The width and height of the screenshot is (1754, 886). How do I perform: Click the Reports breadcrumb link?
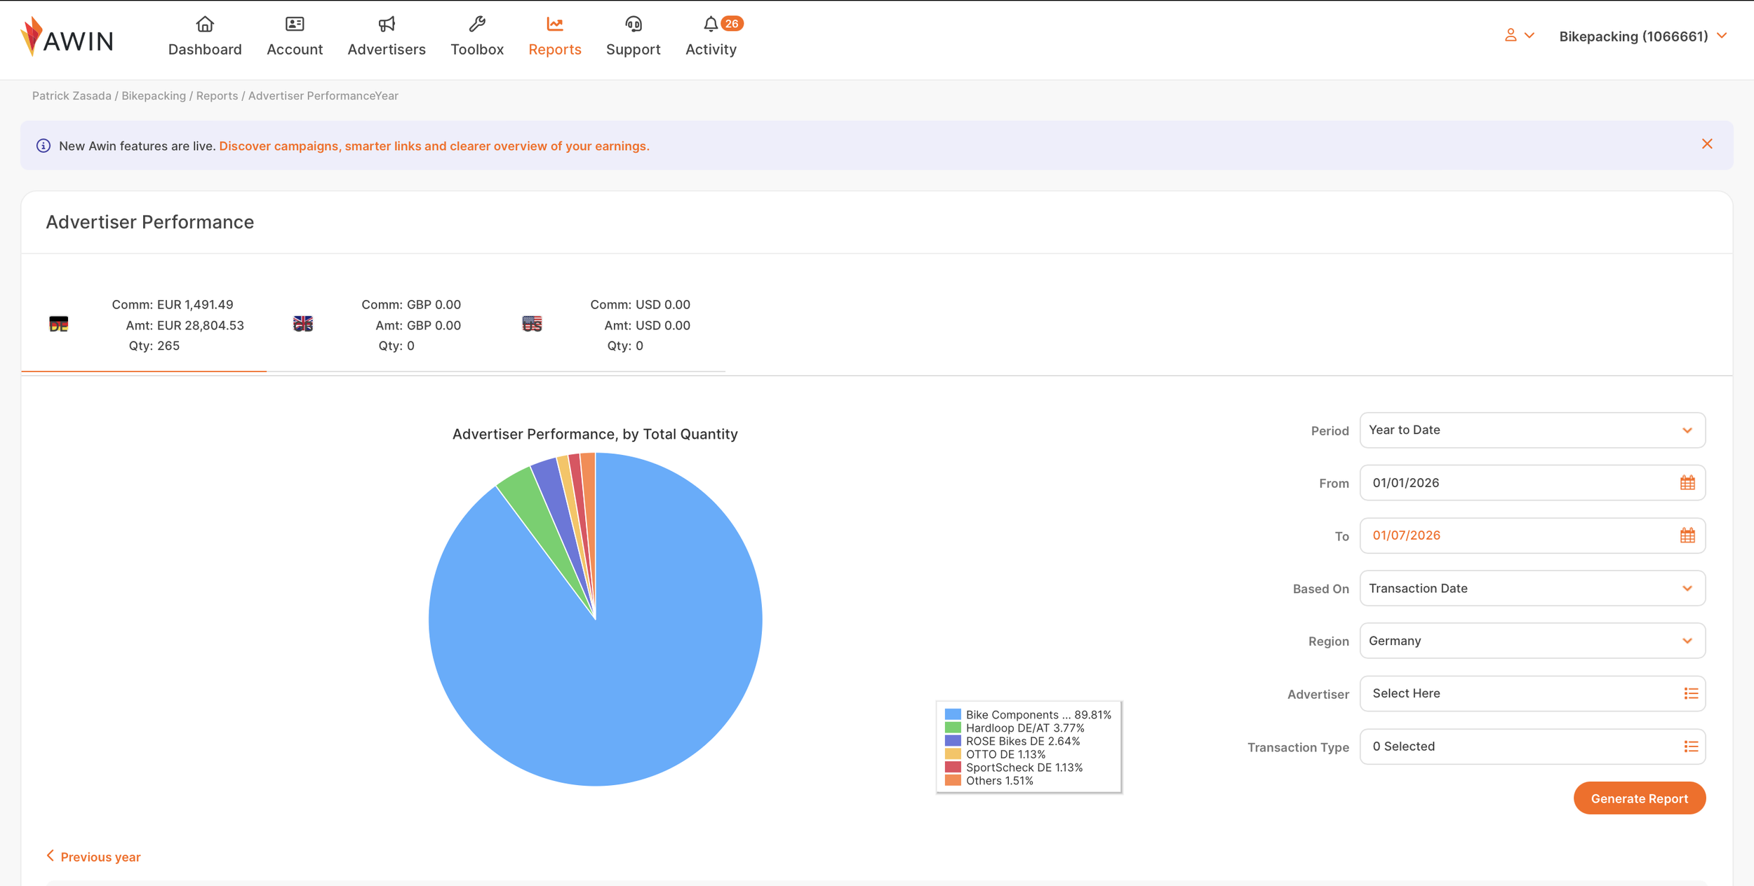(x=217, y=95)
